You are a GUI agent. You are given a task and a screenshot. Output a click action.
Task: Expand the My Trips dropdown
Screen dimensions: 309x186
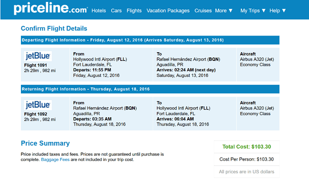[x=253, y=10]
